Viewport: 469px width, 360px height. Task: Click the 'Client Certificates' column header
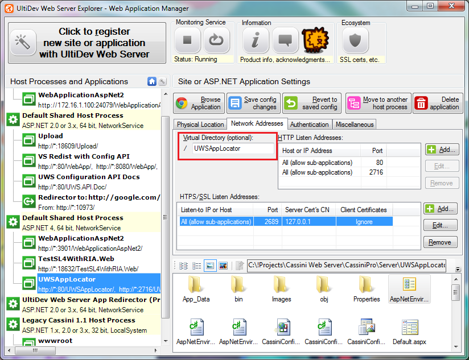(x=364, y=210)
